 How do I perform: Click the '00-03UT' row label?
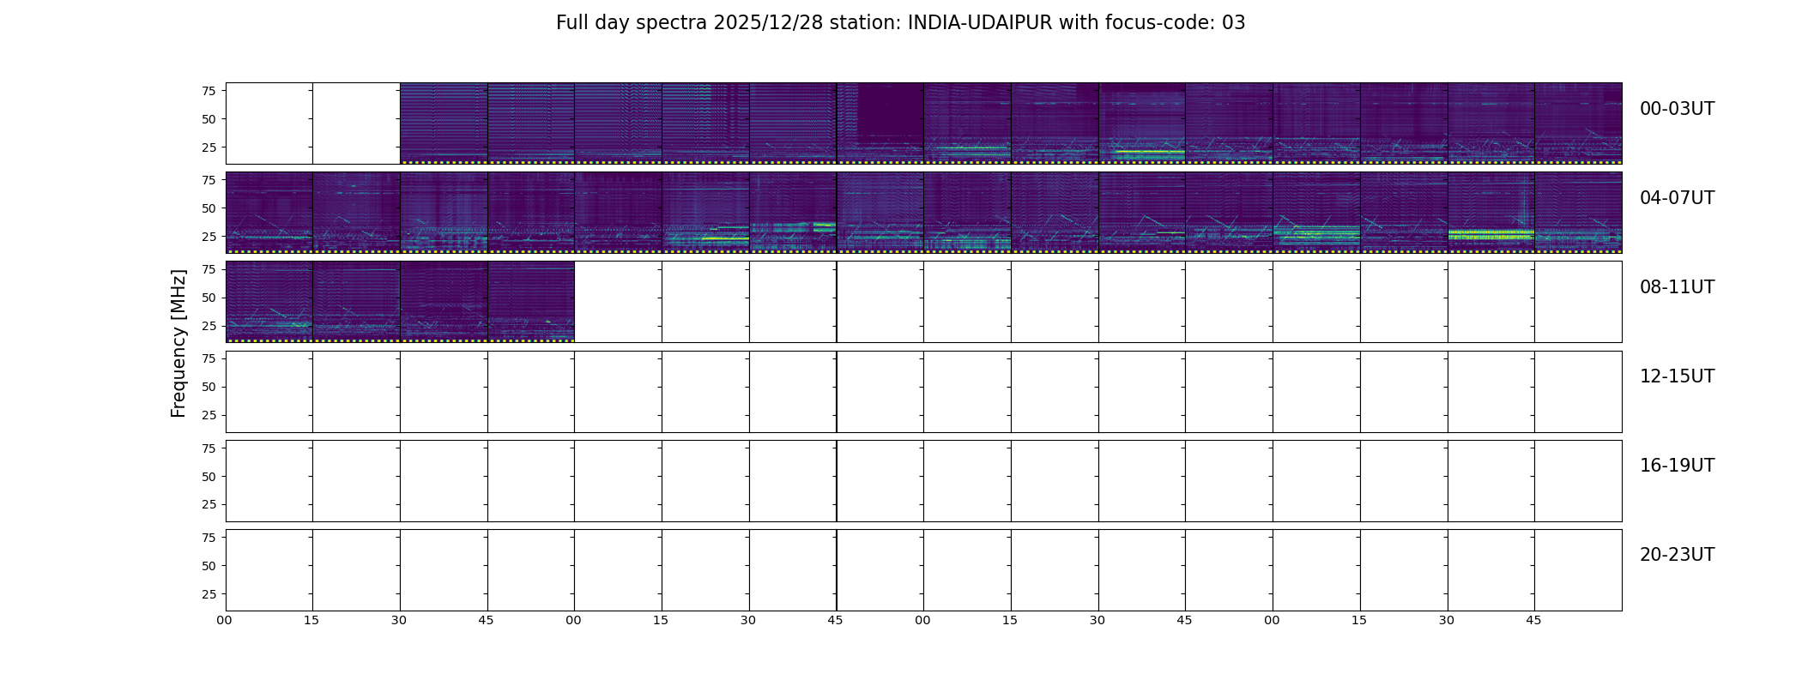1677,109
